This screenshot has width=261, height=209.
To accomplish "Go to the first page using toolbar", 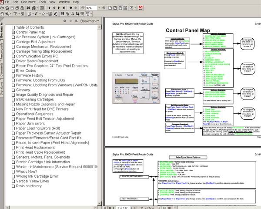I will click(49, 8).
